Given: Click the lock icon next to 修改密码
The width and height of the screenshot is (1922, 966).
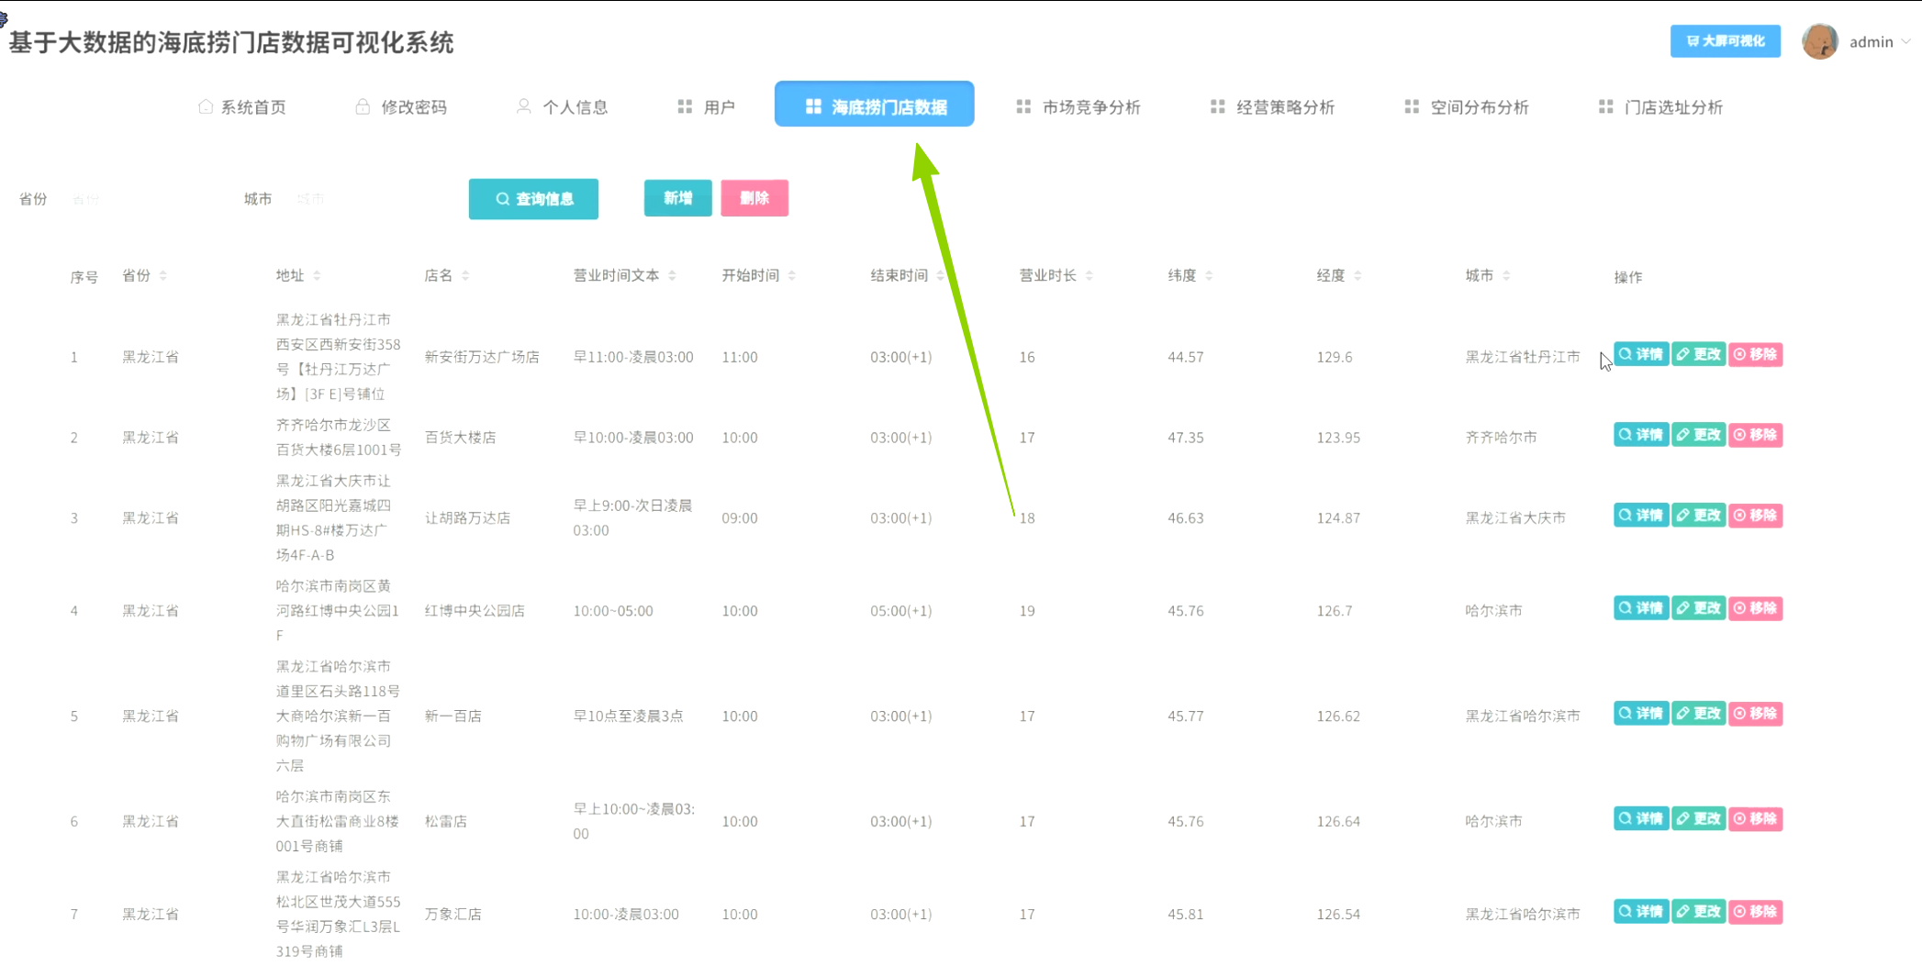Looking at the screenshot, I should tap(362, 106).
